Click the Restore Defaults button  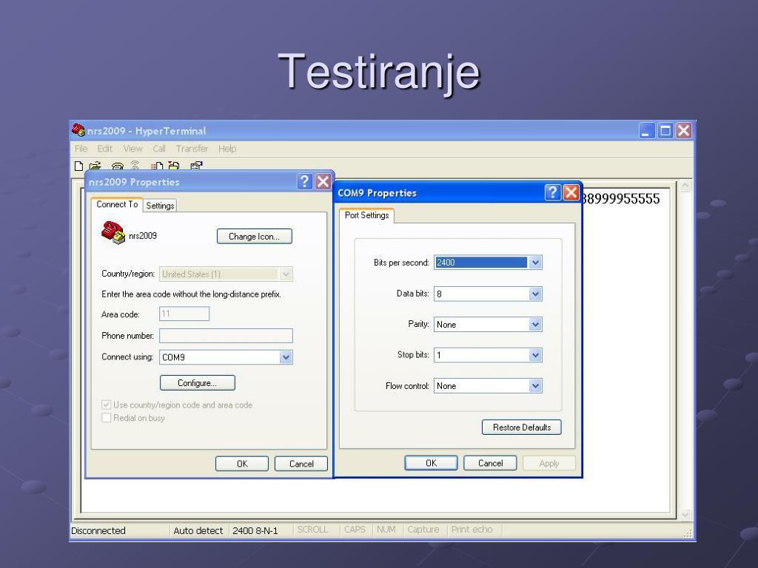pos(522,427)
